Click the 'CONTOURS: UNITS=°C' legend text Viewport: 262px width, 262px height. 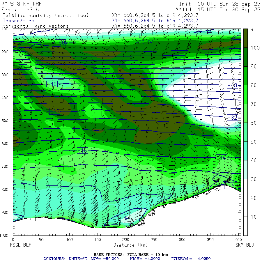pyautogui.click(x=65, y=259)
